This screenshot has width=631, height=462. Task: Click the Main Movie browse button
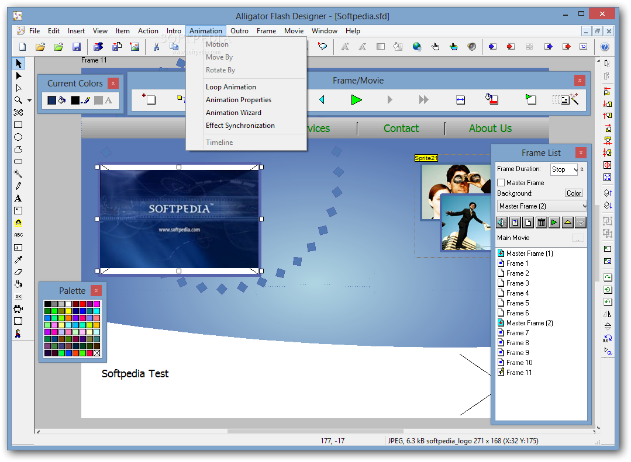tap(578, 238)
